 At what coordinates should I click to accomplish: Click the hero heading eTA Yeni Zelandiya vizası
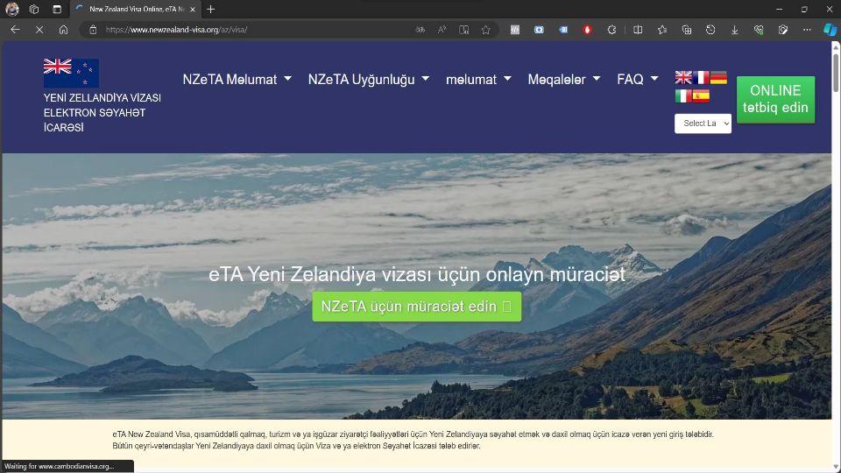coord(417,274)
